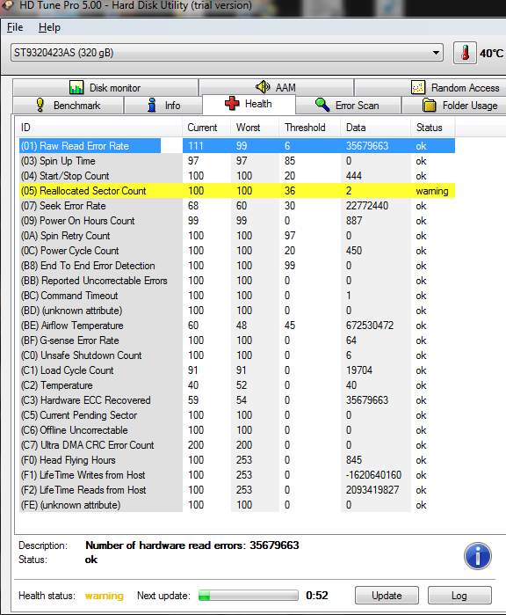Click the blue information icon
Screen dimensions: 506x615
[x=477, y=556]
